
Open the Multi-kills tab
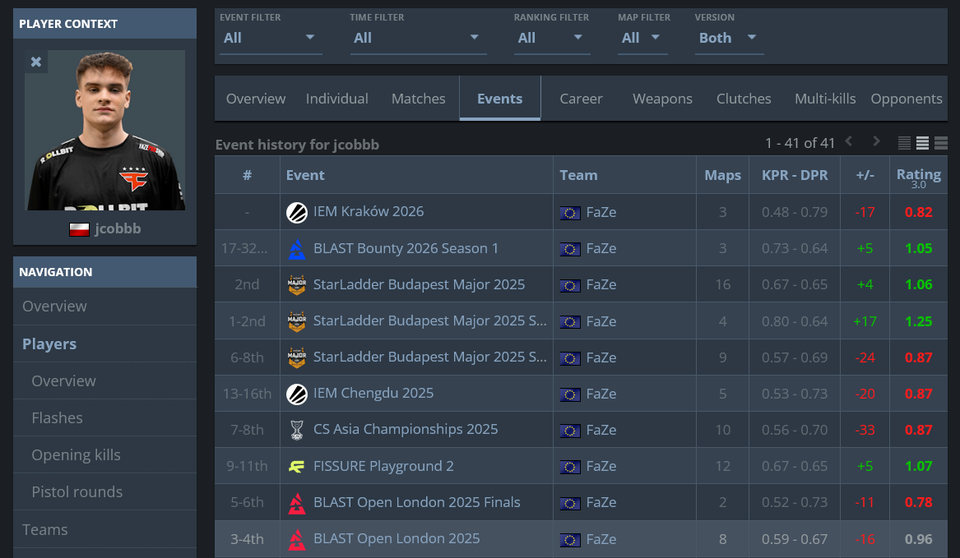[825, 99]
